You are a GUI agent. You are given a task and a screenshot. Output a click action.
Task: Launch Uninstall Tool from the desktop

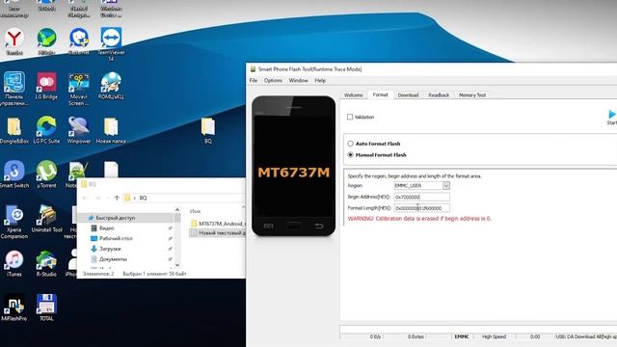46,219
